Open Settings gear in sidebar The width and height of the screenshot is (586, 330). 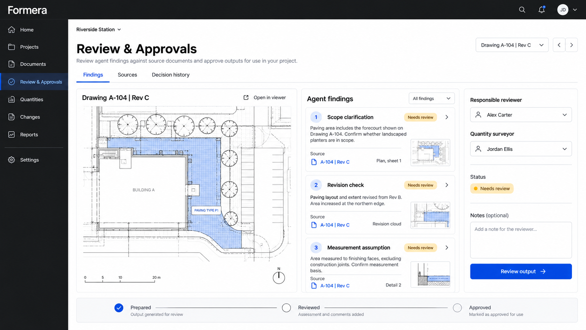[x=12, y=160]
